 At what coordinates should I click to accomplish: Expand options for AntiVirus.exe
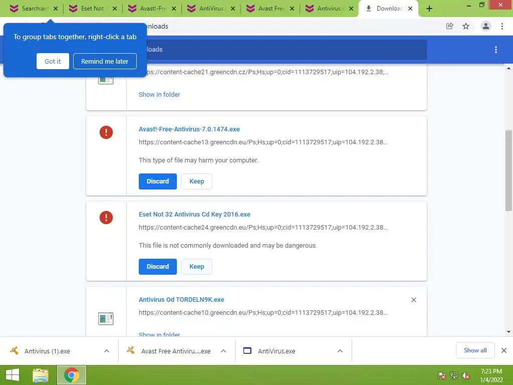pos(340,351)
